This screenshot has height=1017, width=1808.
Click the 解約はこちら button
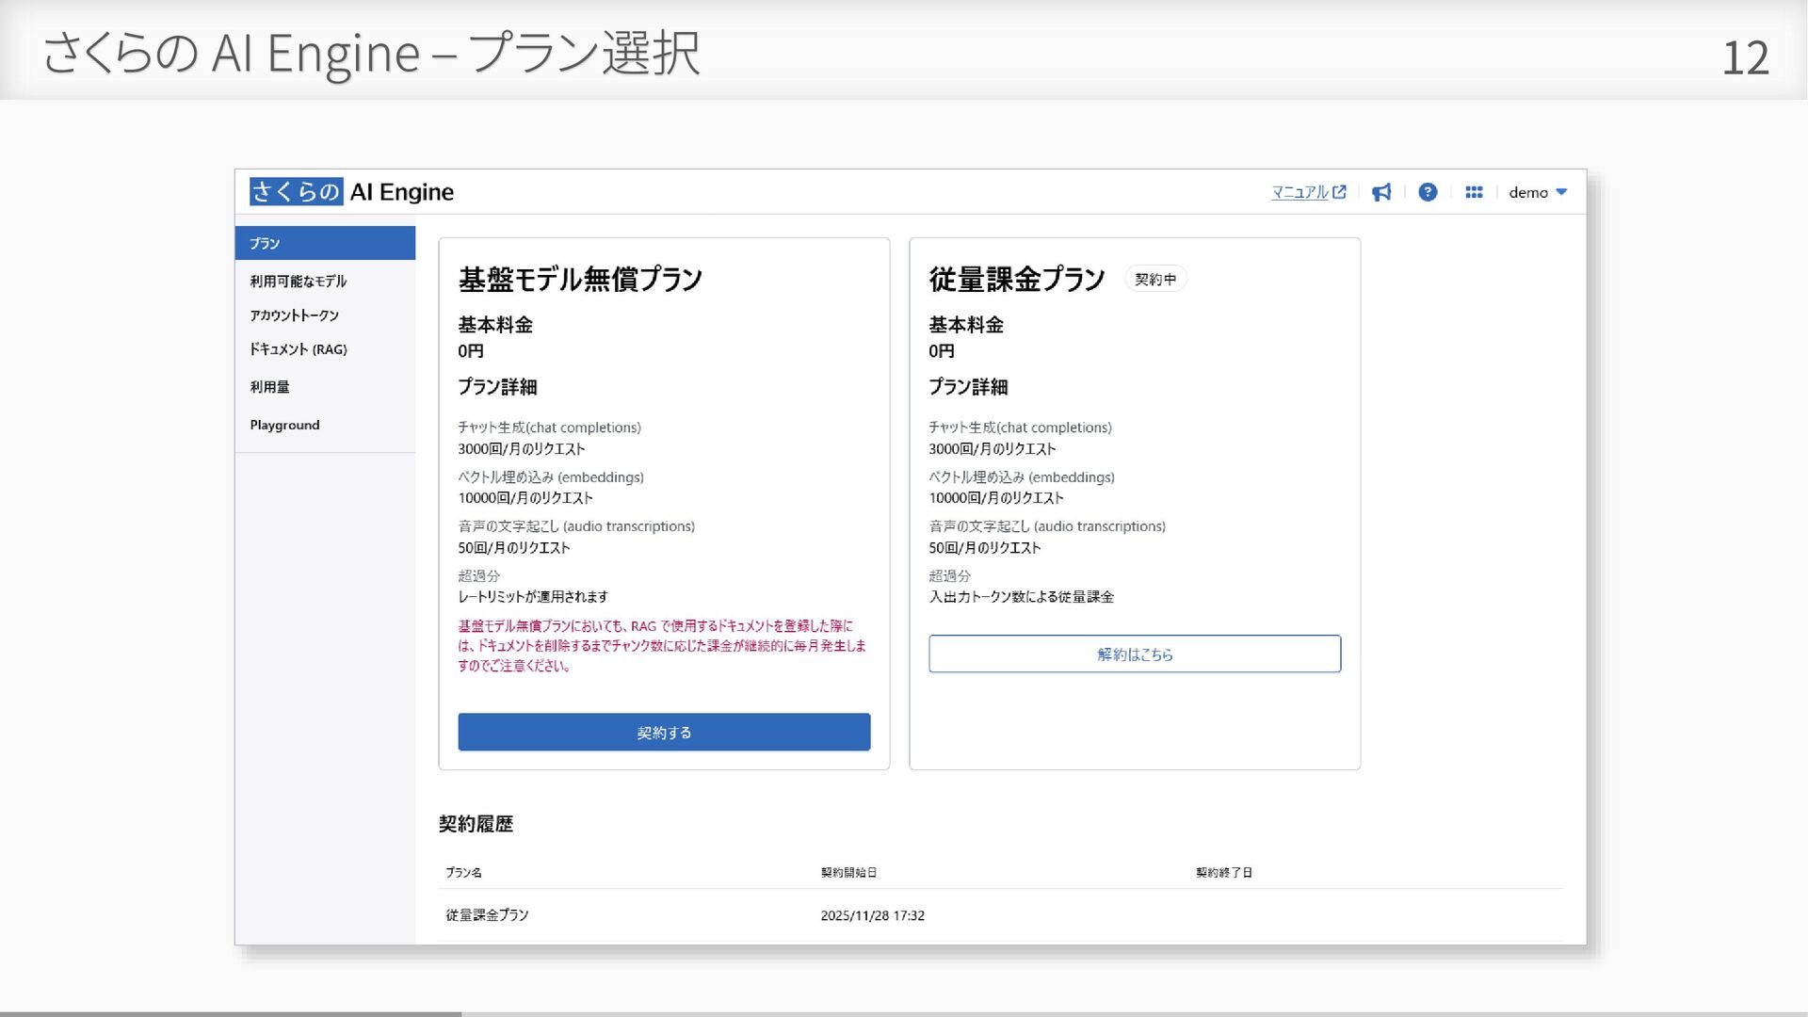pos(1134,654)
